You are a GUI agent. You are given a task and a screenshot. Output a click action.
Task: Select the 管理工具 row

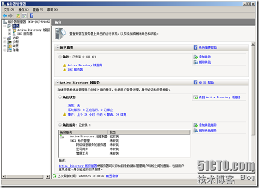pos(124,154)
